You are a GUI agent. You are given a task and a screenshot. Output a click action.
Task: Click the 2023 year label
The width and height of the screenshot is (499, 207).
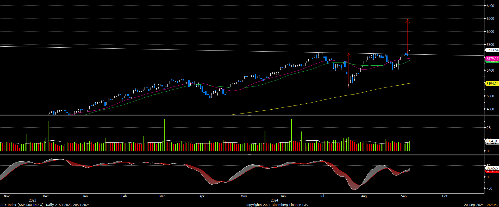[x=33, y=200]
